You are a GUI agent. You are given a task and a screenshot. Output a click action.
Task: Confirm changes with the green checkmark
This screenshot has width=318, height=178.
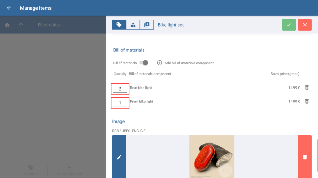click(x=289, y=25)
